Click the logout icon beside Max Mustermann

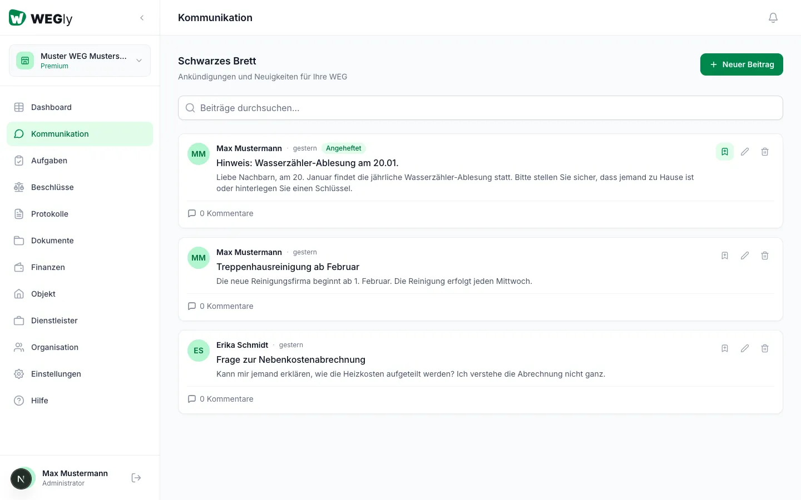(x=136, y=478)
